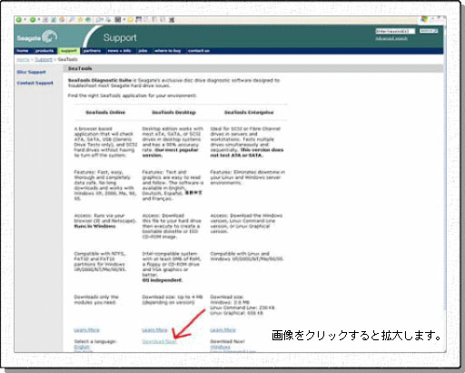Click the large Support banner heading
This screenshot has height=373, width=465.
(120, 37)
